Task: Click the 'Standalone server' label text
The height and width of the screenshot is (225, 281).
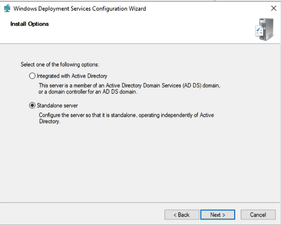Action: (x=57, y=105)
